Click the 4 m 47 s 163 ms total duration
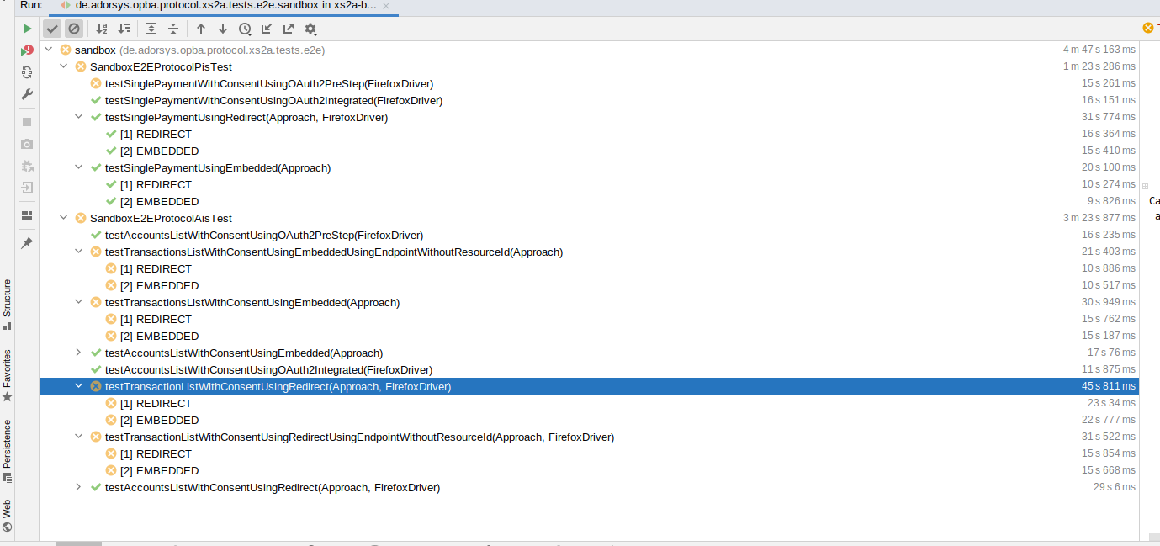This screenshot has width=1160, height=546. click(1099, 50)
